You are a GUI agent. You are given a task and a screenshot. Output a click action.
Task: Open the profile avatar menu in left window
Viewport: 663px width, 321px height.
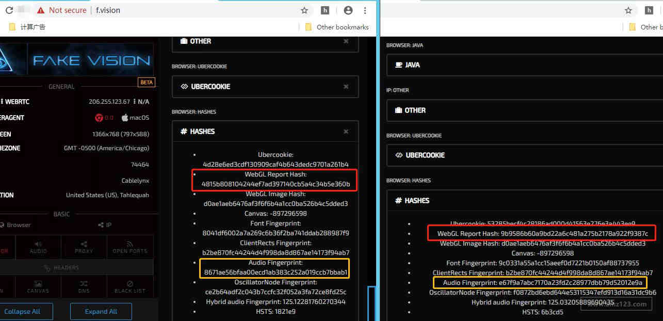coord(348,10)
